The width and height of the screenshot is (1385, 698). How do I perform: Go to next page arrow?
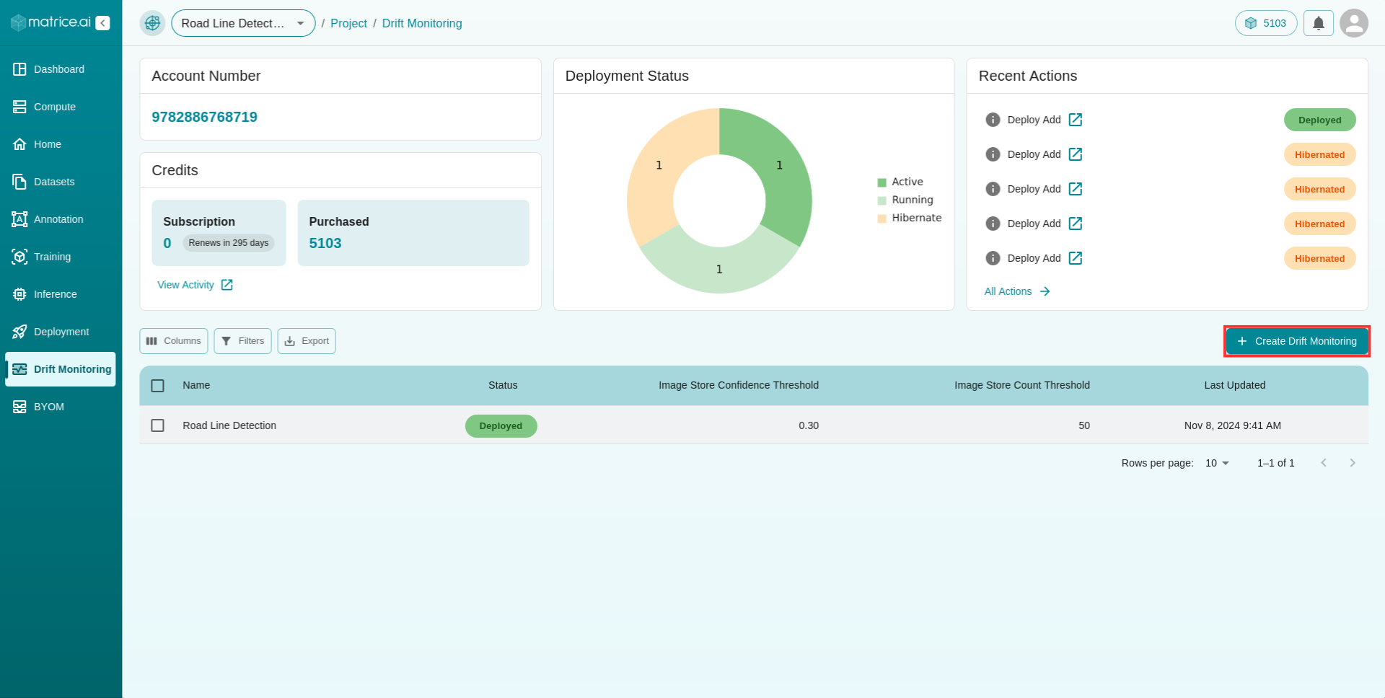[x=1353, y=463]
